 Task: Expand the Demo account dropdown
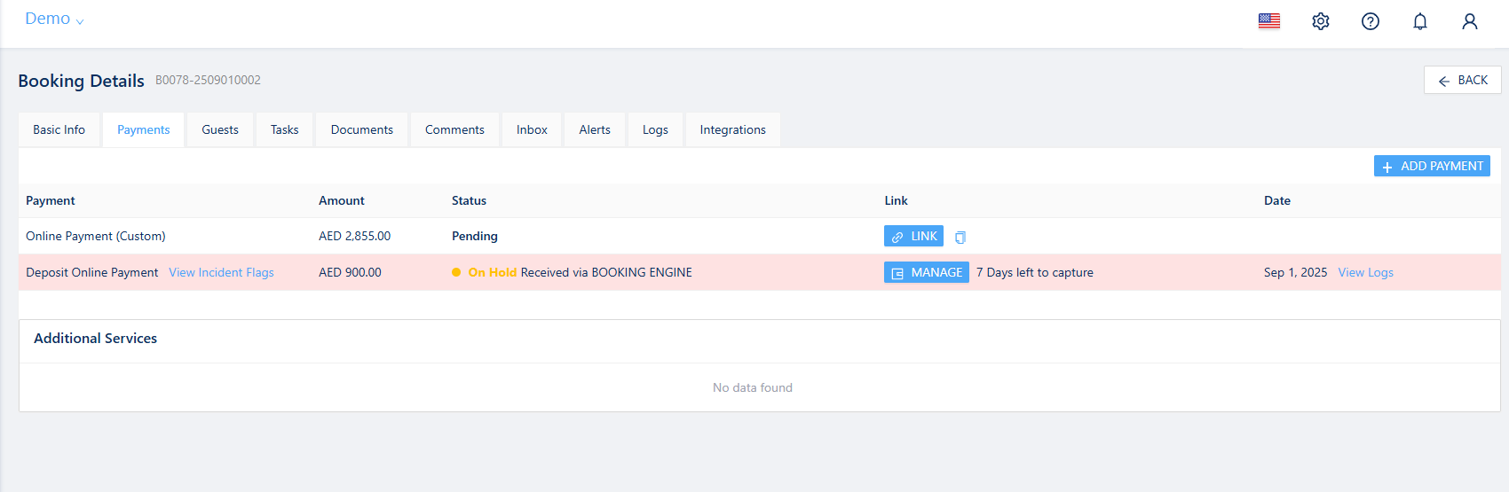tap(54, 19)
